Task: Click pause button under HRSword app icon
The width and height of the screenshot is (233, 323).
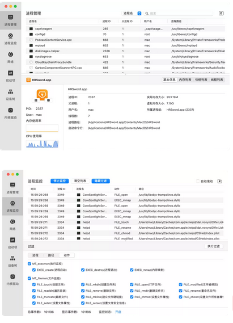Action: click(36, 100)
